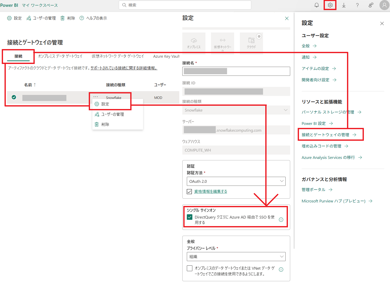Open サポートされている接続に関する詳細情報 link

(124, 68)
